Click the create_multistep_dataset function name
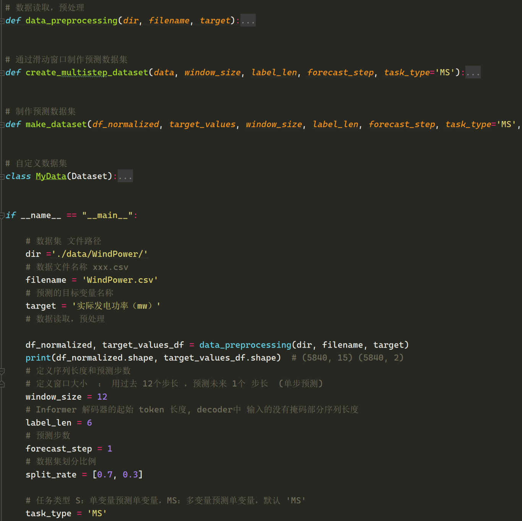The width and height of the screenshot is (522, 521). click(x=87, y=73)
